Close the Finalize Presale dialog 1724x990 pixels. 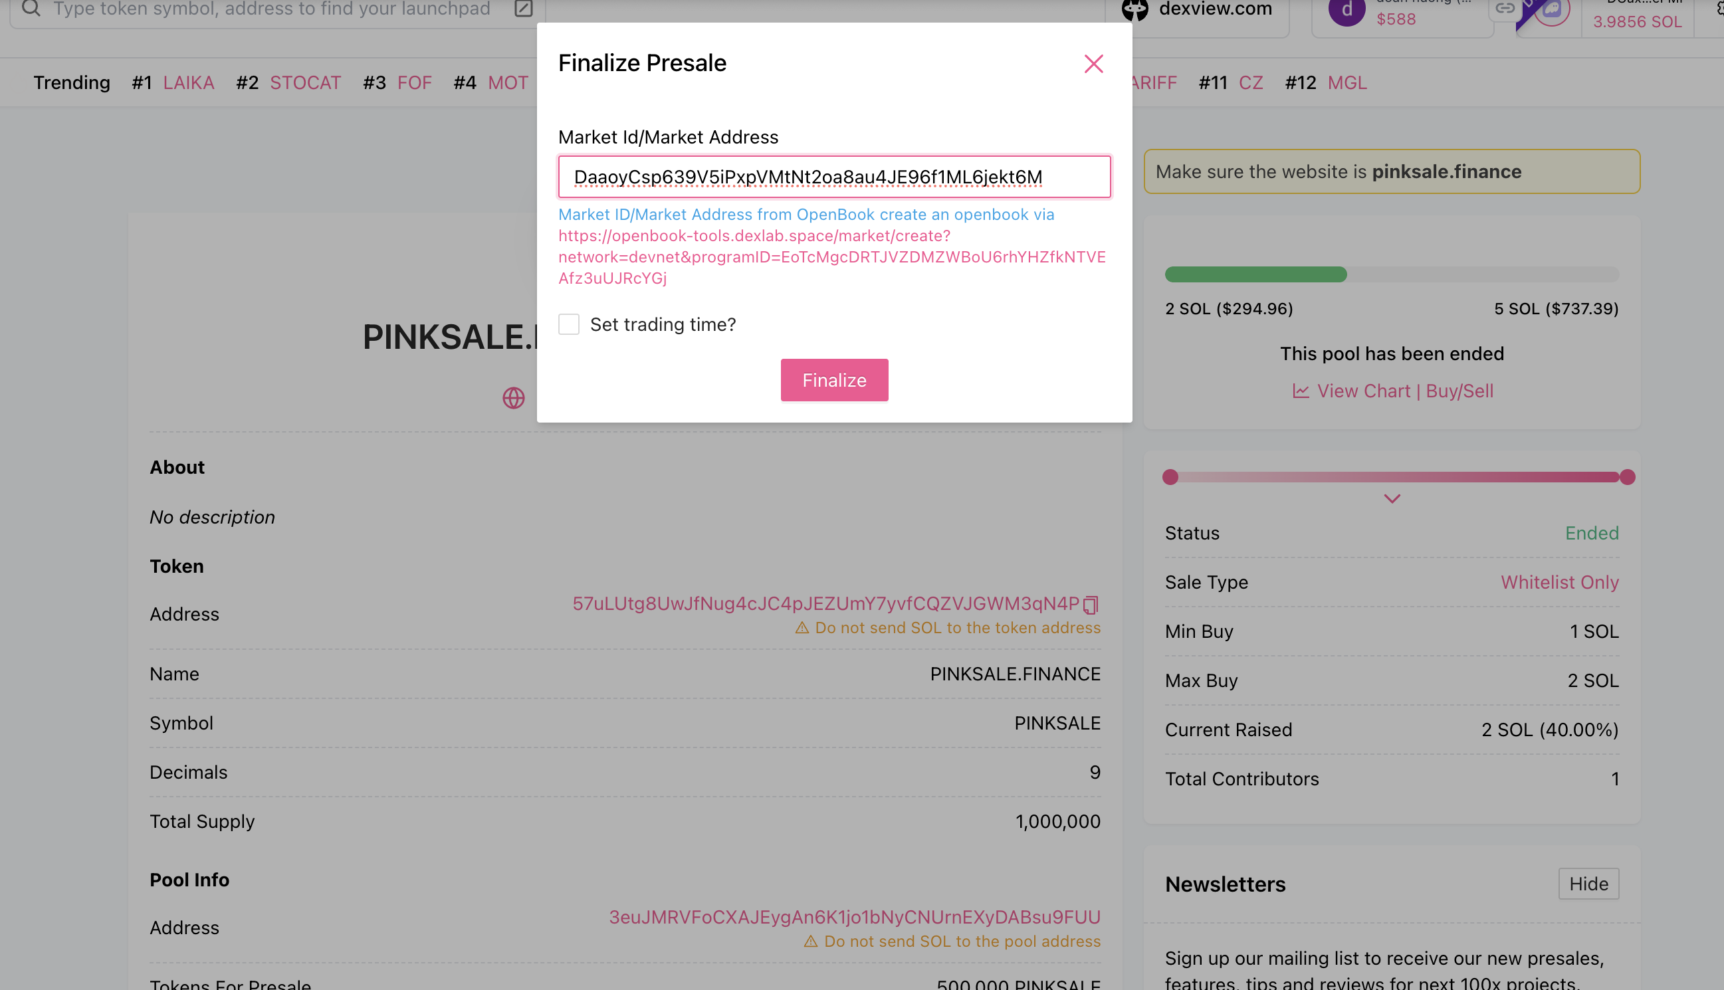pyautogui.click(x=1093, y=63)
